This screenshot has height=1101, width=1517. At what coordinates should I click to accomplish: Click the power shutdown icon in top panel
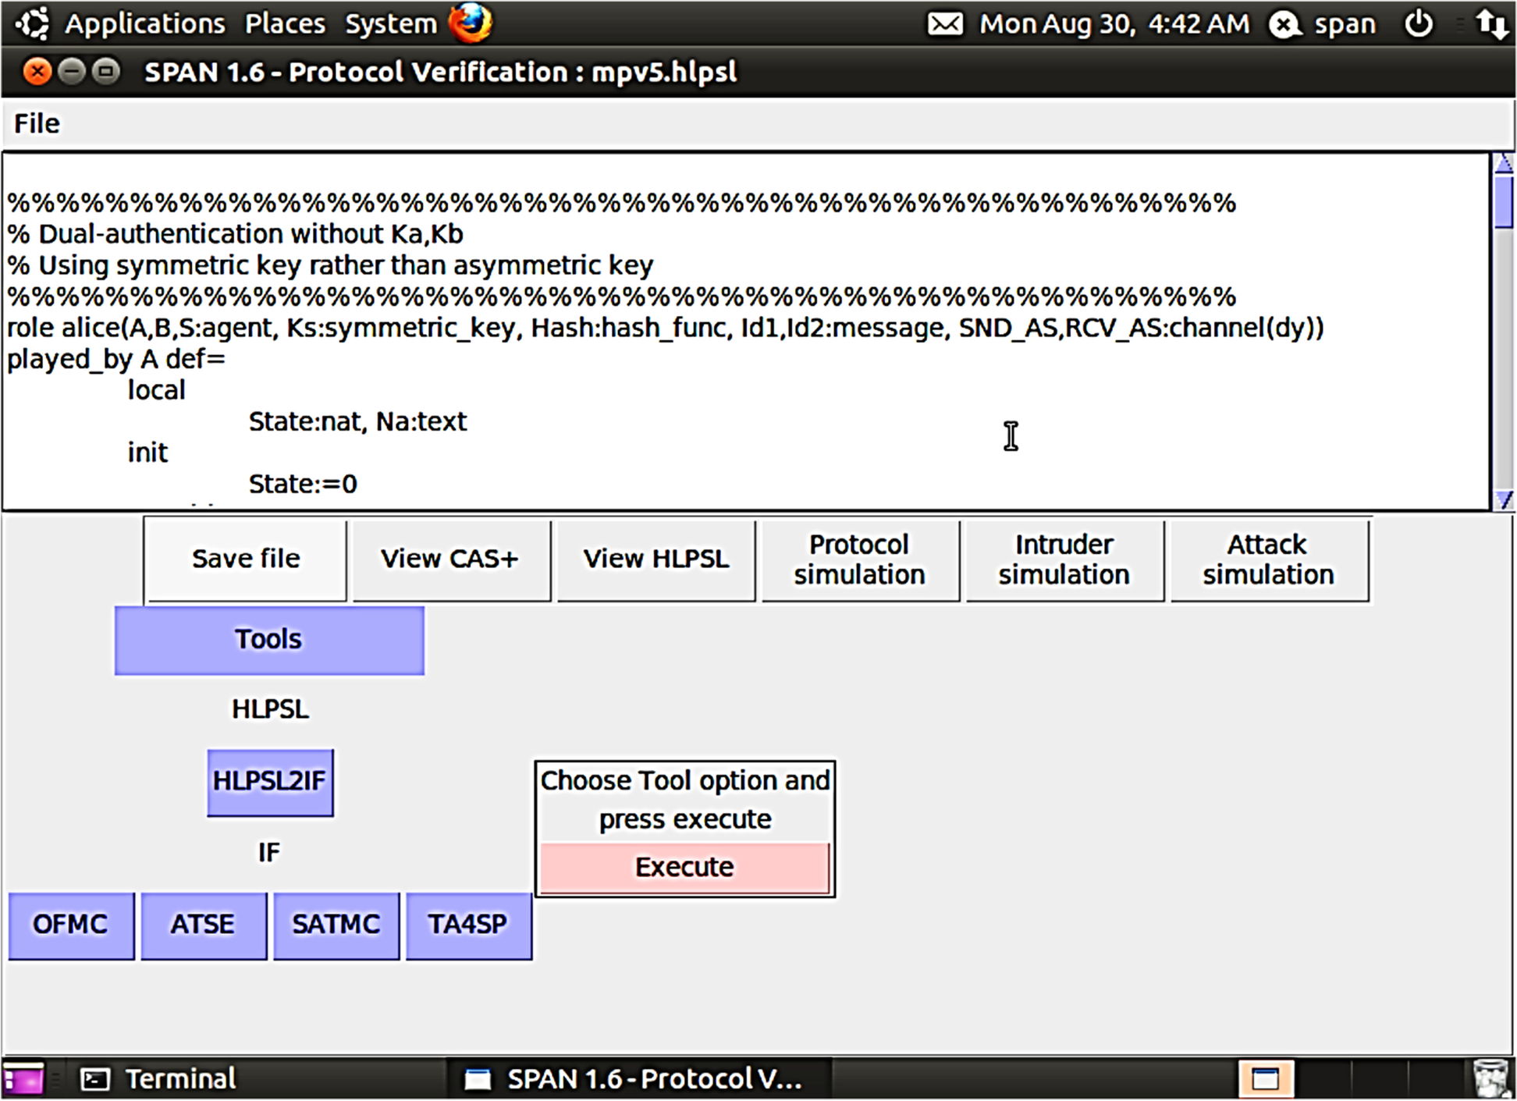coord(1418,23)
